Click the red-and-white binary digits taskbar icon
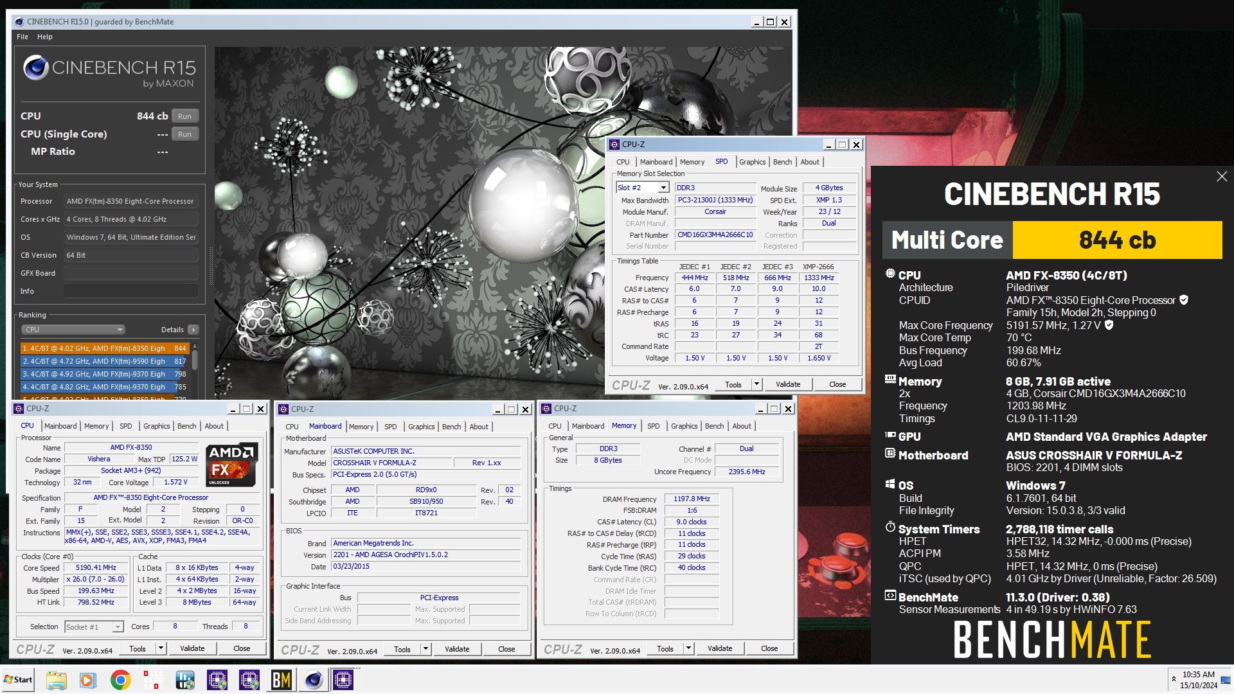The height and width of the screenshot is (694, 1234). pos(152,680)
